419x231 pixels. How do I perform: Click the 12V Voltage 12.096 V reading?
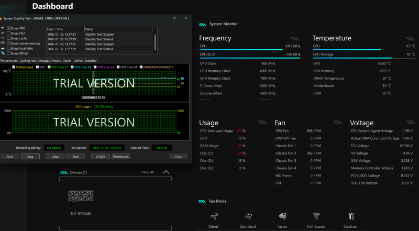point(406,146)
